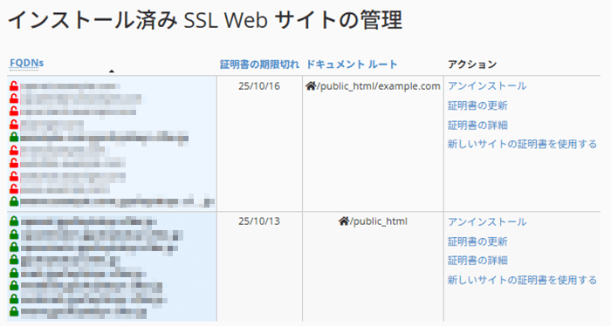Open 証明書の詳細 for the first certificate
The width and height of the screenshot is (611, 326).
click(x=477, y=125)
